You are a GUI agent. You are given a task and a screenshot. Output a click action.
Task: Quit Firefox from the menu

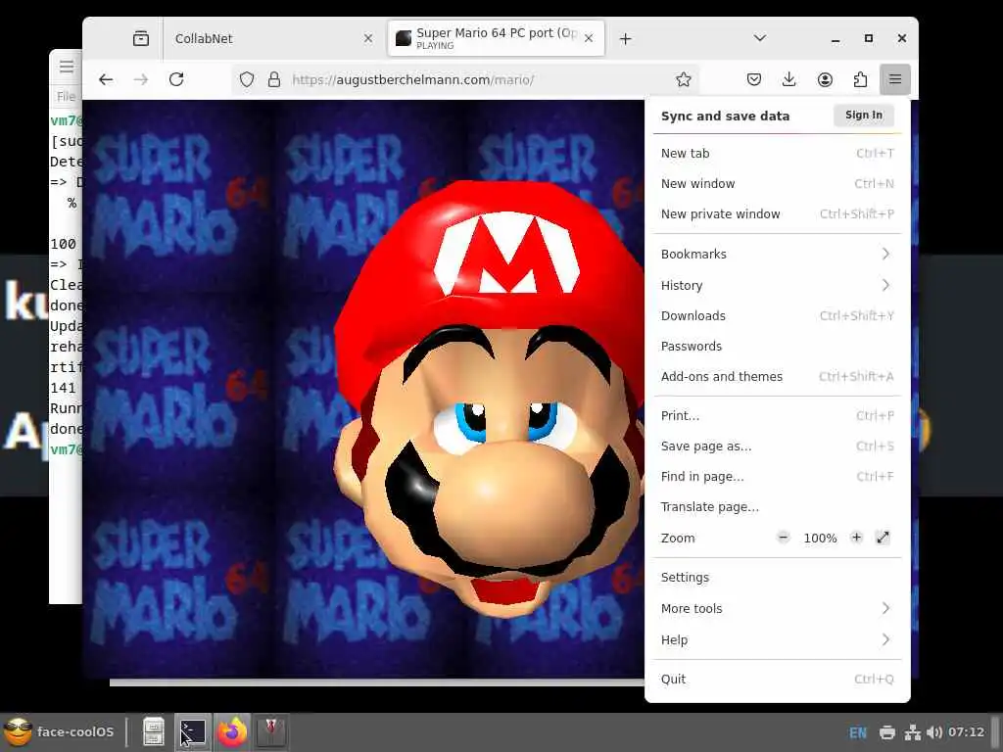(777, 680)
